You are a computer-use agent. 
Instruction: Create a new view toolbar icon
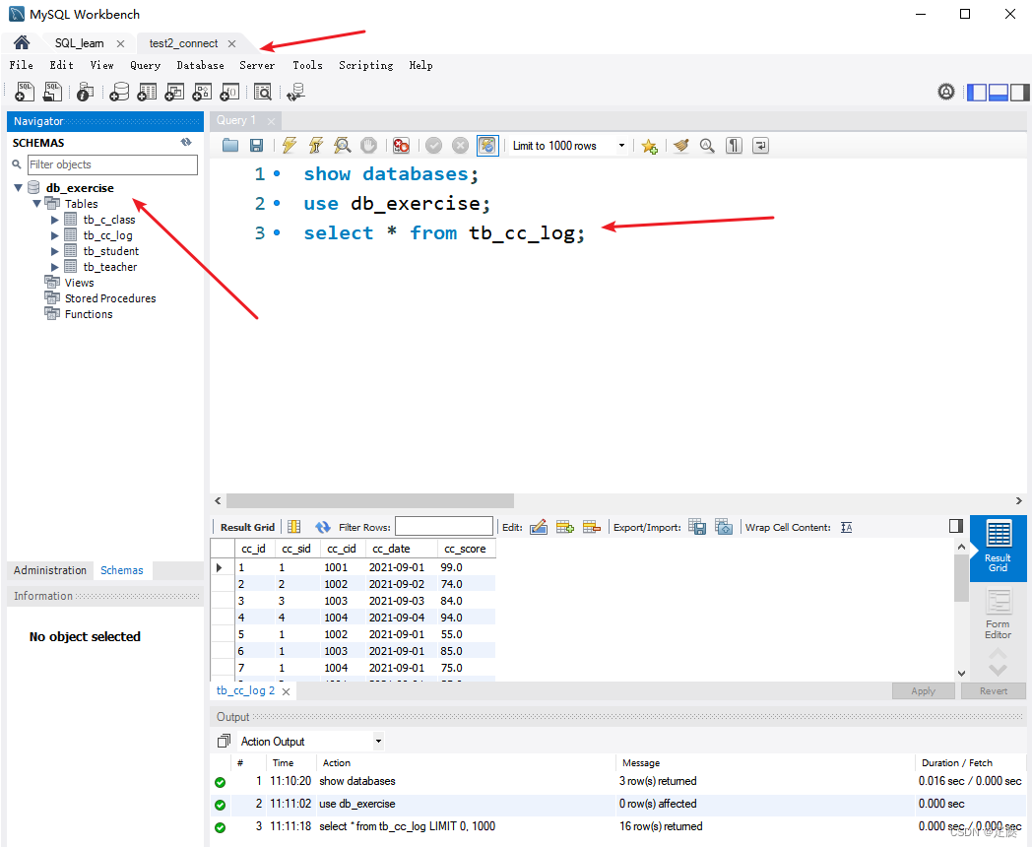[174, 92]
